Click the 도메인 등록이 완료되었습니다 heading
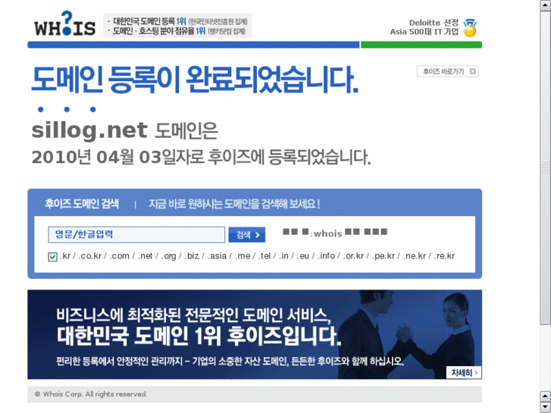This screenshot has width=551, height=413. coord(195,80)
